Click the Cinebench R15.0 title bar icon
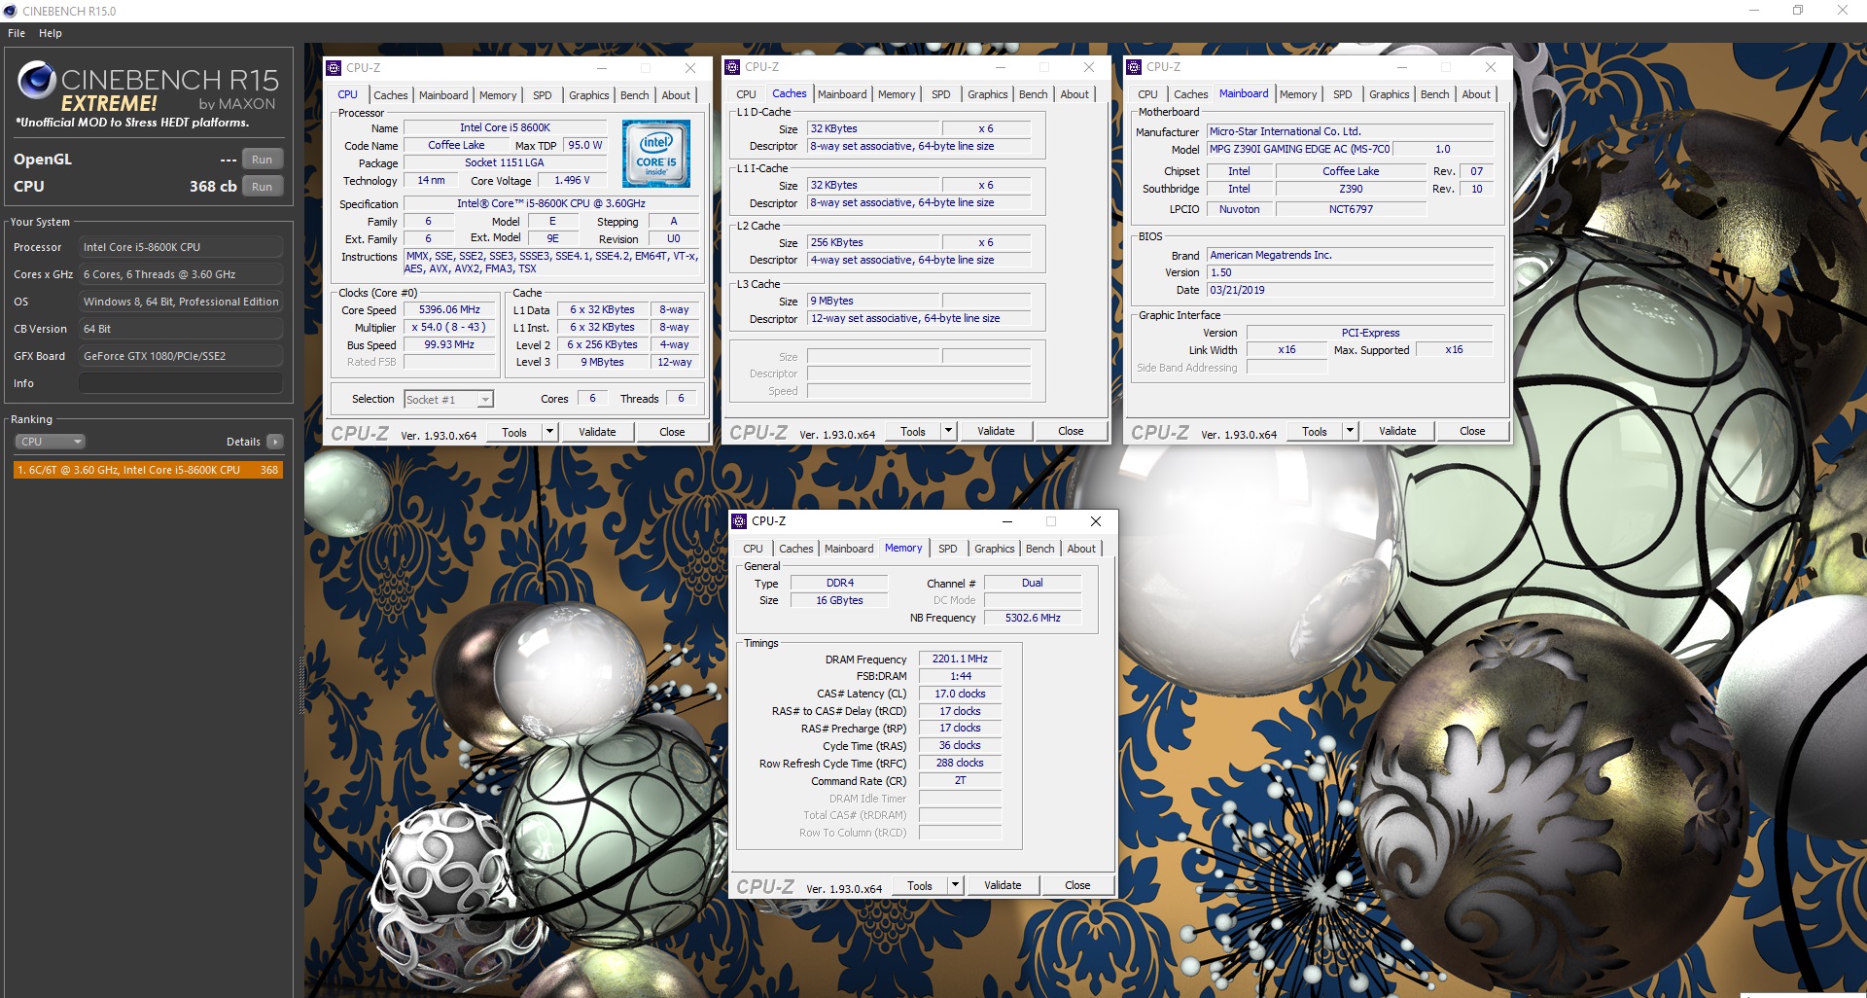Screen dimensions: 1867x998 point(11,11)
